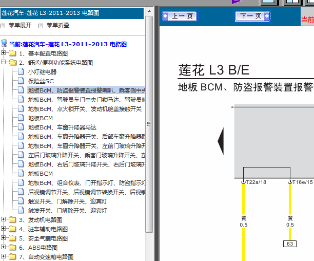Expand the 6、ABS电路图 folder node
Screen dimensions: 314x261
click(3, 247)
